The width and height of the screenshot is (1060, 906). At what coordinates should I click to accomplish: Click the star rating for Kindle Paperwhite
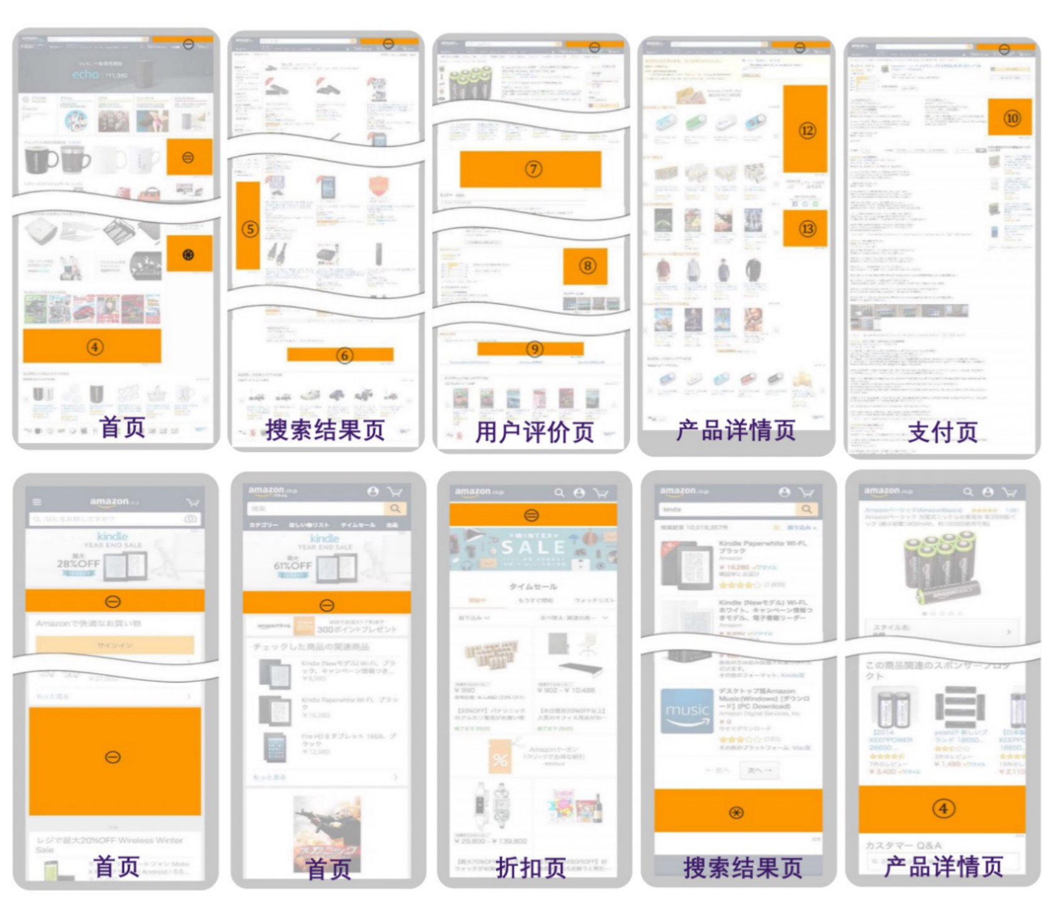tap(738, 585)
